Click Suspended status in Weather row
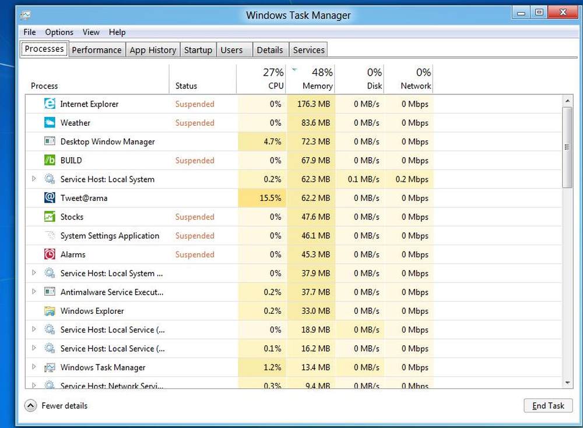This screenshot has height=428, width=583. click(x=195, y=123)
